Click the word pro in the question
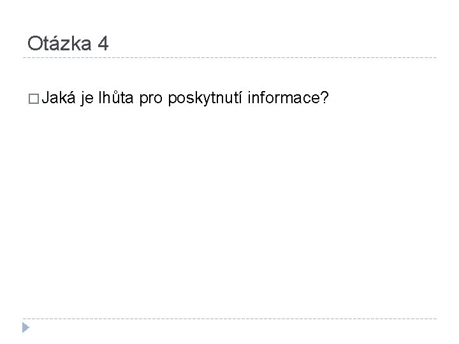The width and height of the screenshot is (459, 344). 150,99
